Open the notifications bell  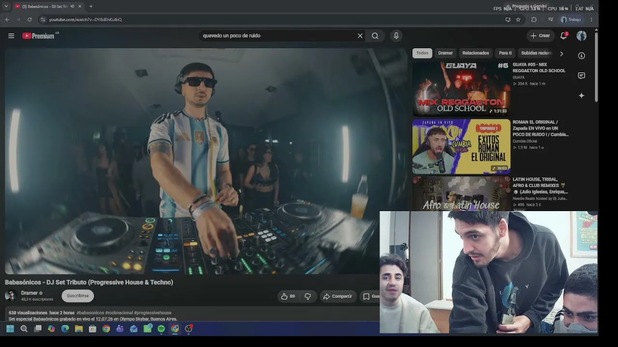[563, 36]
